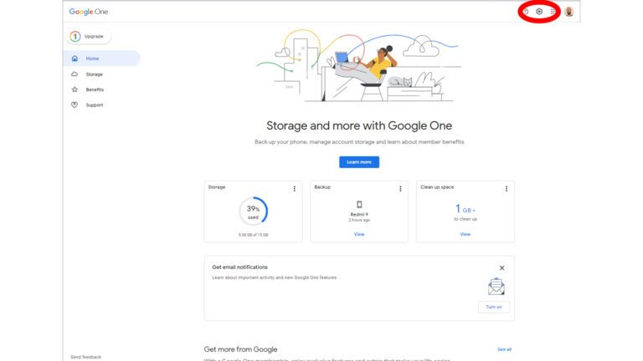Open the Google apps grid icon

(x=553, y=12)
